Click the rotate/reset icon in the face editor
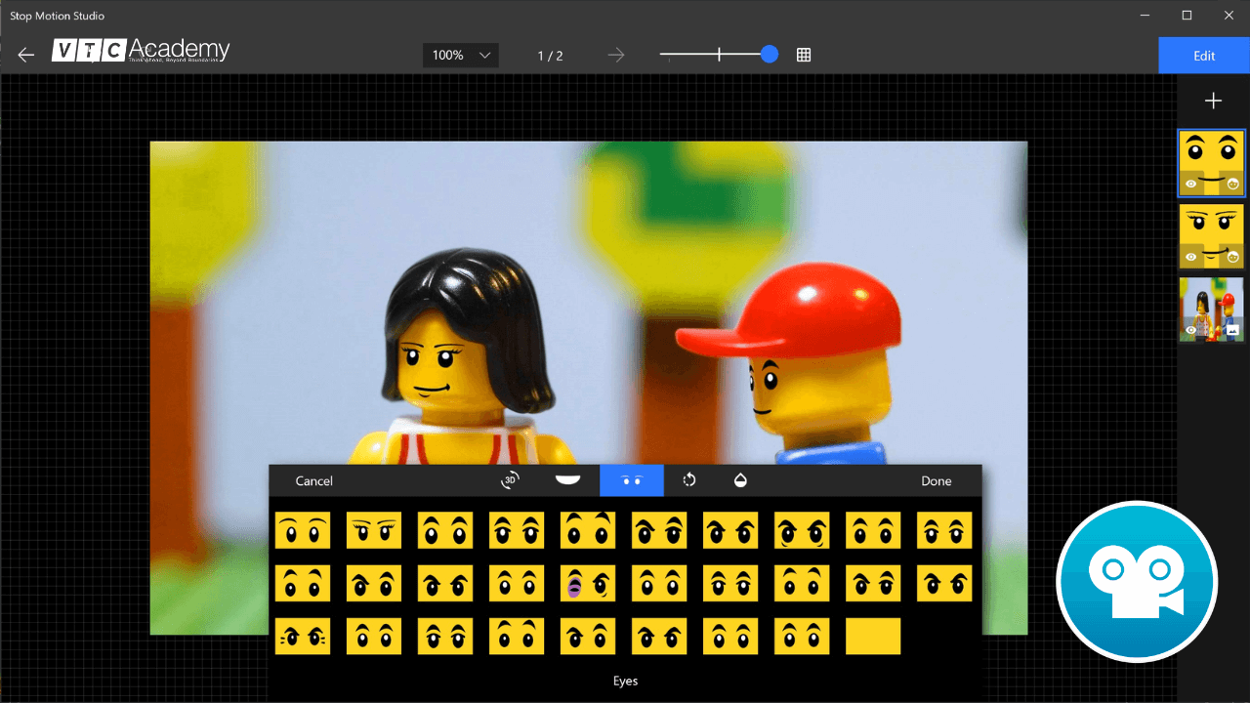The width and height of the screenshot is (1250, 703). (689, 480)
